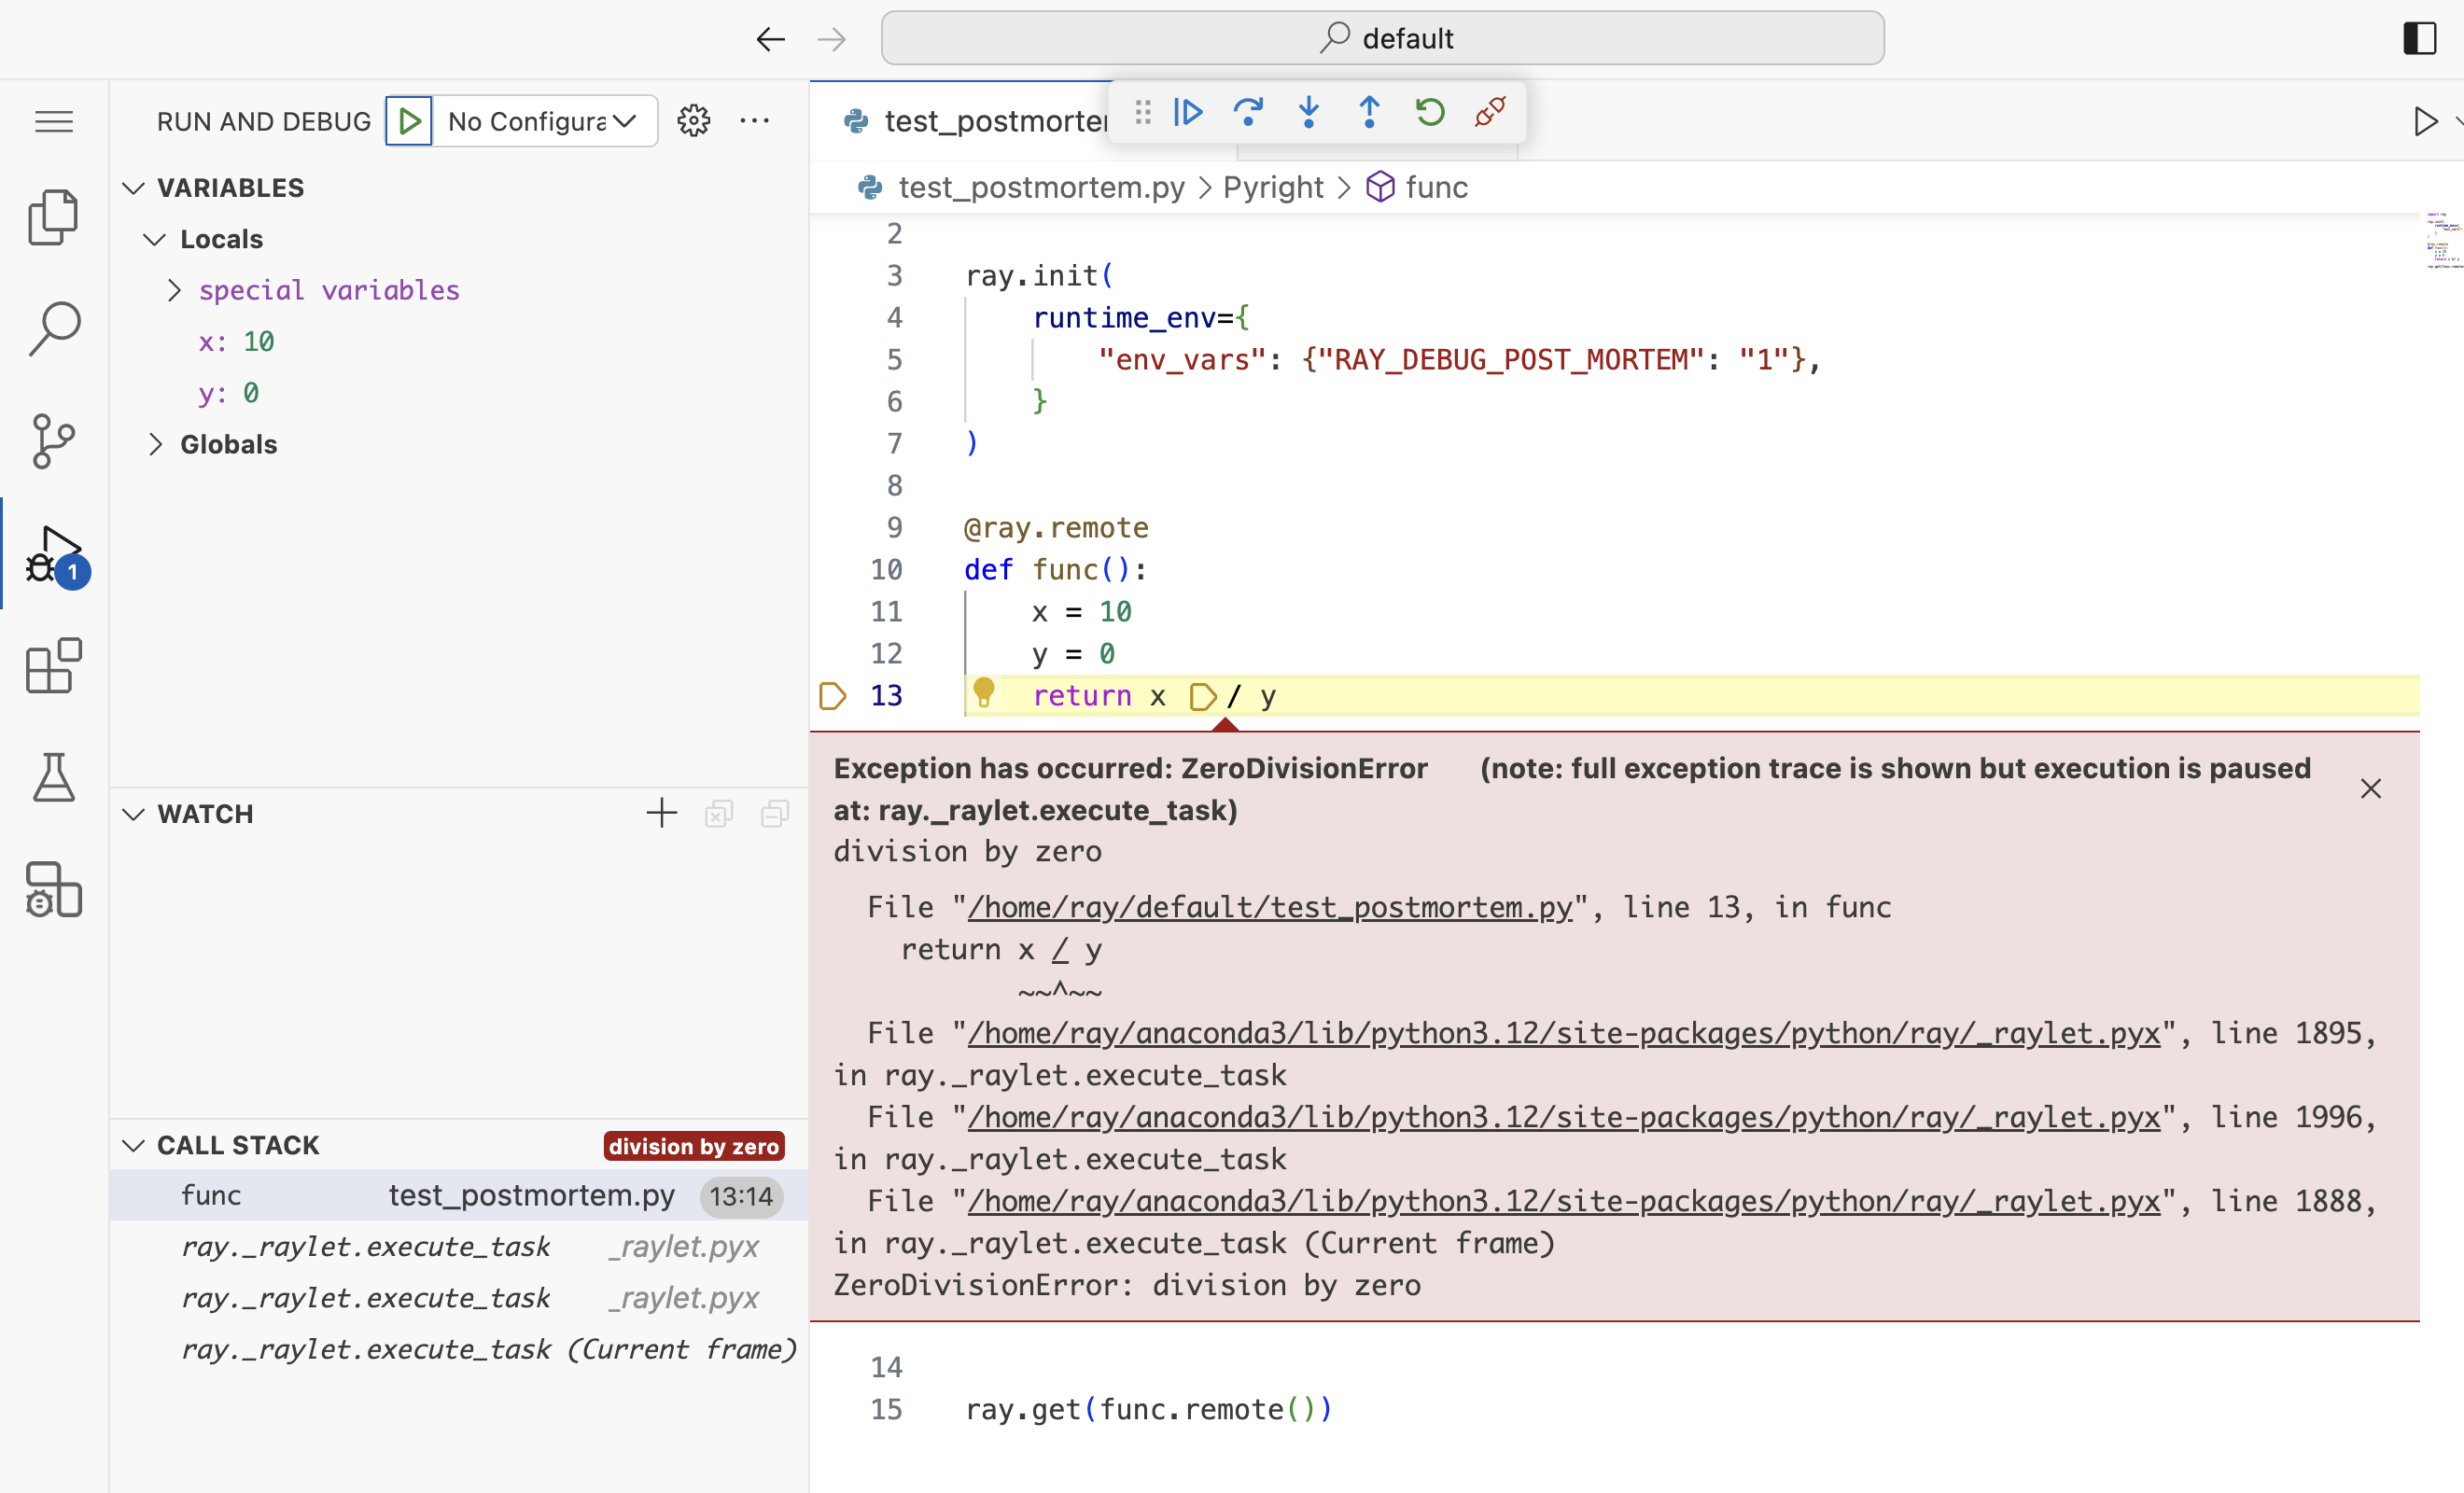Show code actions lightbulb on line 13
The image size is (2464, 1493).
984,692
